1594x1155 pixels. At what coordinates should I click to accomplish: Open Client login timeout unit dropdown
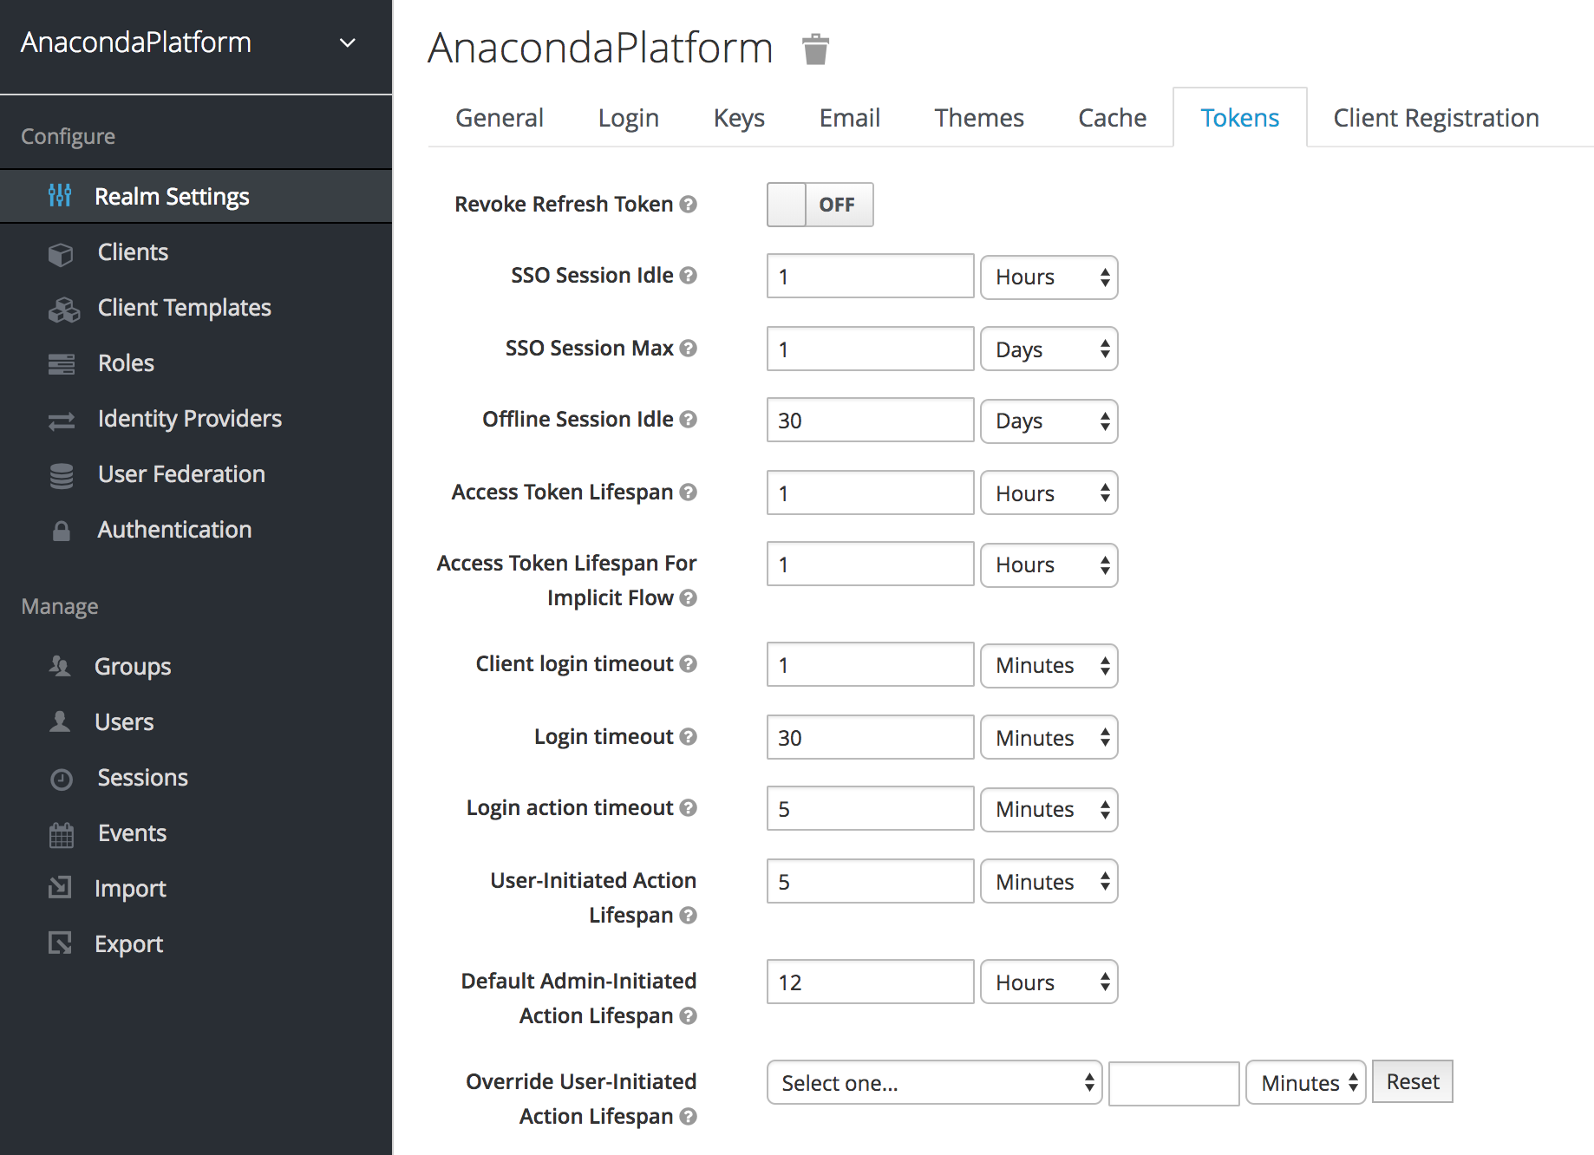coord(1049,666)
